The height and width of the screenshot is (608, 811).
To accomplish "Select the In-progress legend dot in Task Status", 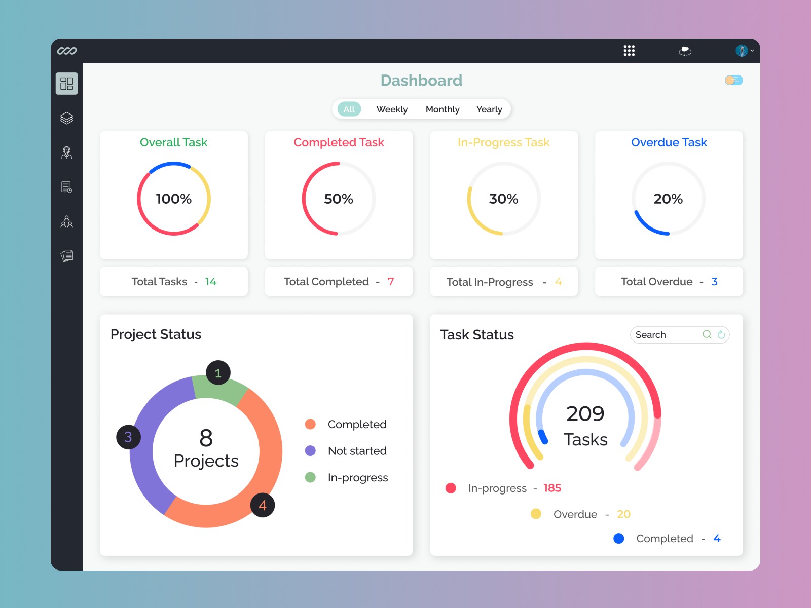I will [x=451, y=488].
